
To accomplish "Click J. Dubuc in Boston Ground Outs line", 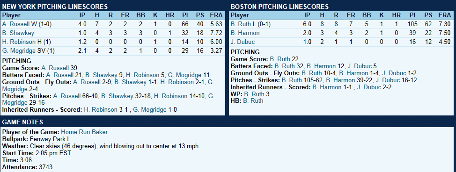I will 394,73.
